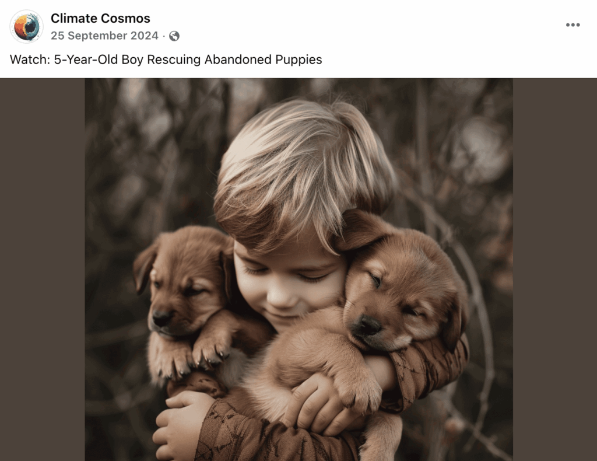Click the right puppy's black nose
597x461 pixels.
[x=368, y=326]
